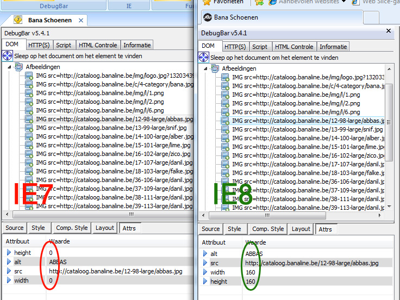Click the Waarde column header in IE8 Attrs
400x300 pixels.
pyautogui.click(x=317, y=242)
